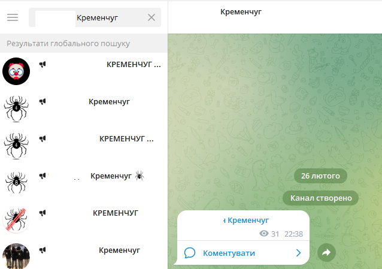Image resolution: width=382 pixels, height=269 pixels.
Task: Click the share arrow beside the post
Action: pyautogui.click(x=326, y=253)
